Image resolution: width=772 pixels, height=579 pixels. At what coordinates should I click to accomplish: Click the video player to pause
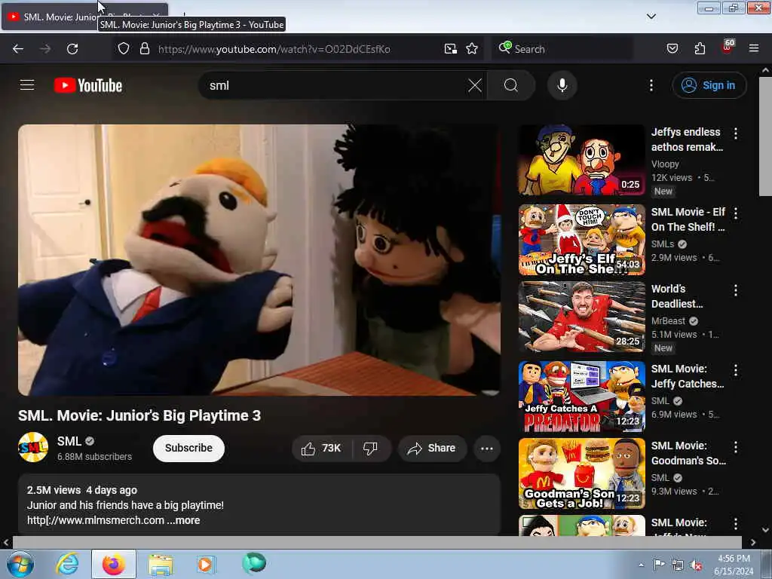coord(259,260)
